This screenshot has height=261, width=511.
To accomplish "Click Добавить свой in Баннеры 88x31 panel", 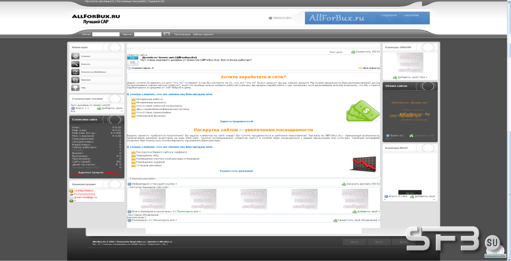I will pyautogui.click(x=425, y=197).
